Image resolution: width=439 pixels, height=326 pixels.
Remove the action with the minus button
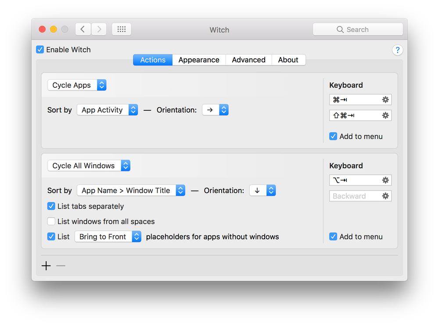[61, 266]
